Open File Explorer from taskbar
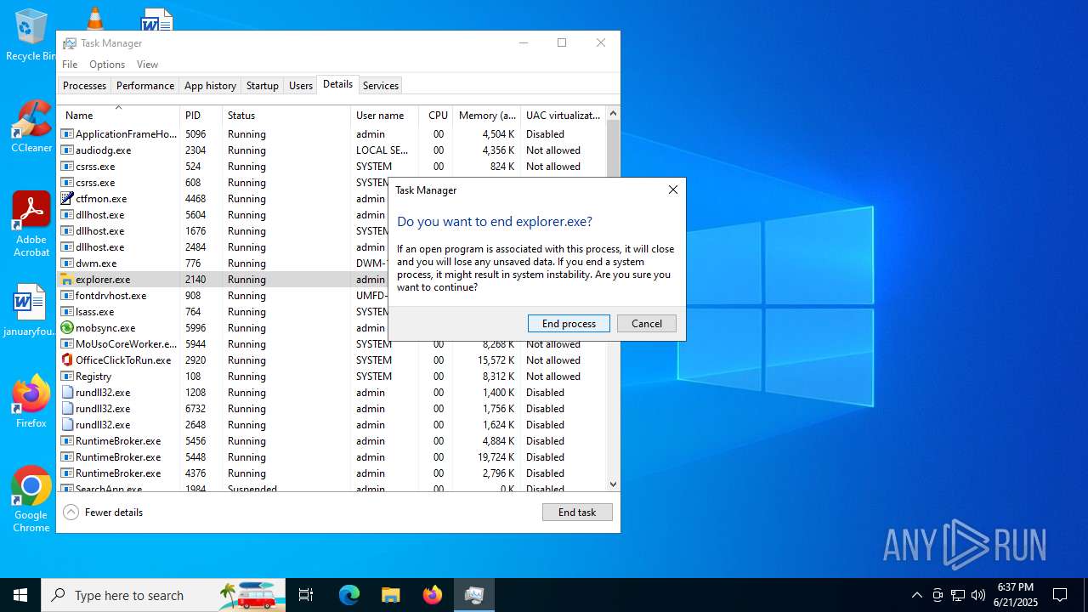This screenshot has width=1088, height=612. (x=390, y=595)
